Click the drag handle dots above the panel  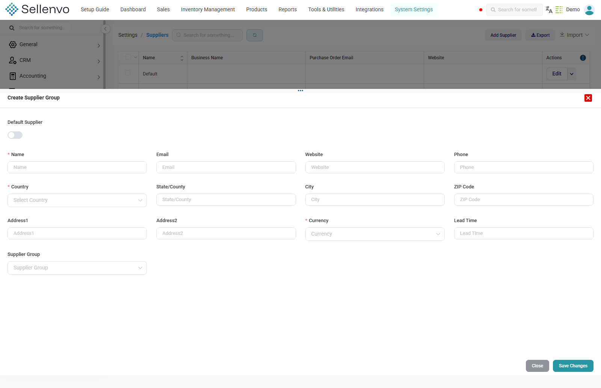[x=300, y=90]
